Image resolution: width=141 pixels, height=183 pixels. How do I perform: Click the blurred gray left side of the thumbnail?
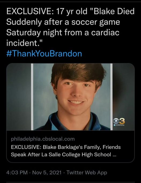(19, 97)
